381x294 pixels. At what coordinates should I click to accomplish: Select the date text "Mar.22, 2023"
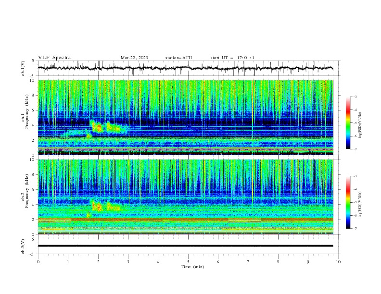134,58
